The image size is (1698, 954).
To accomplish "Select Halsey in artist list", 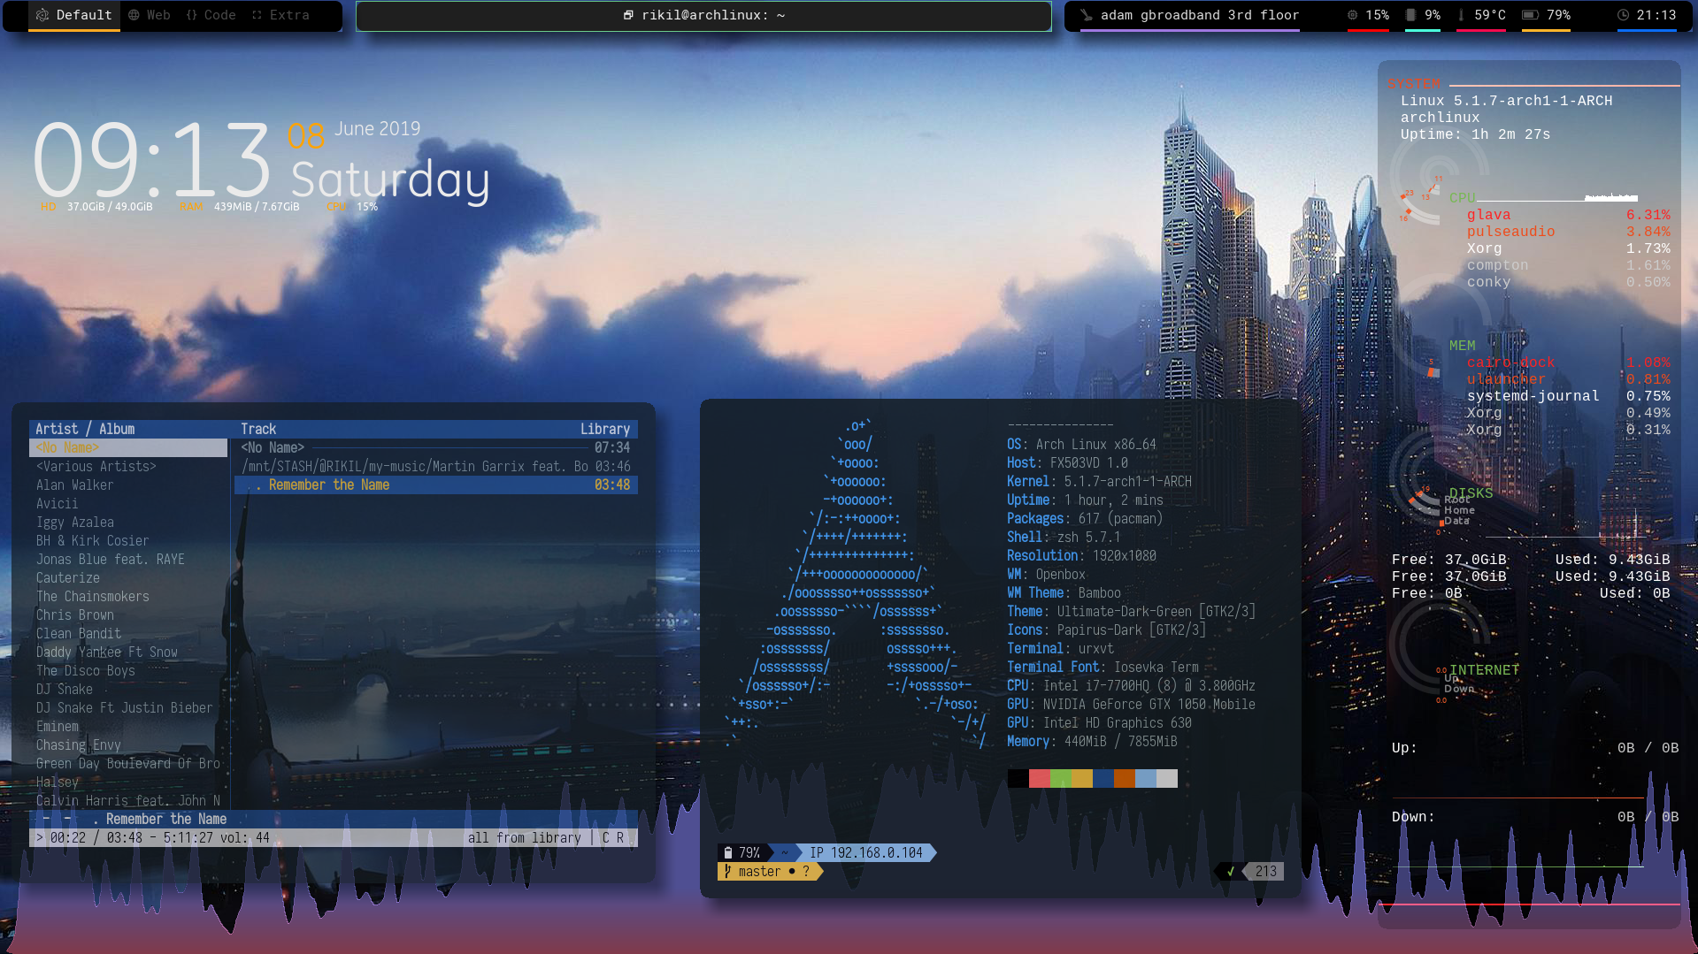I will point(57,782).
